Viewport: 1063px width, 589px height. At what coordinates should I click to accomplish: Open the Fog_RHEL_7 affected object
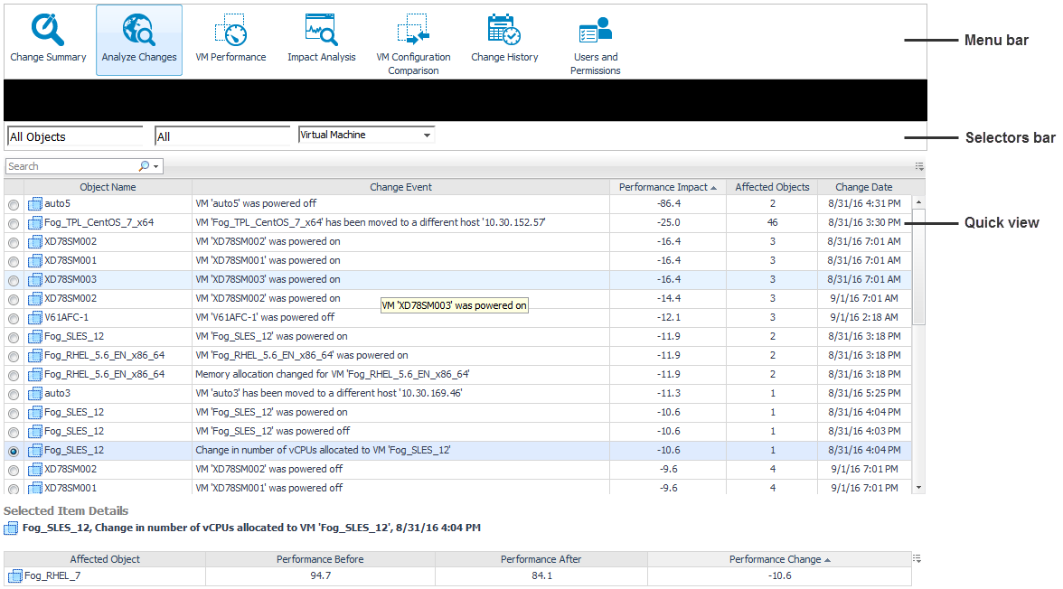[52, 576]
